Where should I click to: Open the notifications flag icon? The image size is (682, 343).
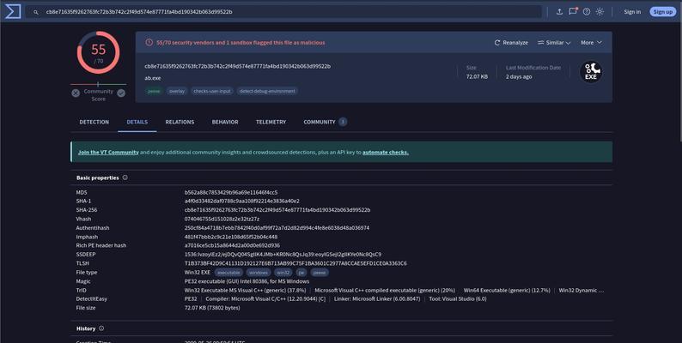(573, 11)
